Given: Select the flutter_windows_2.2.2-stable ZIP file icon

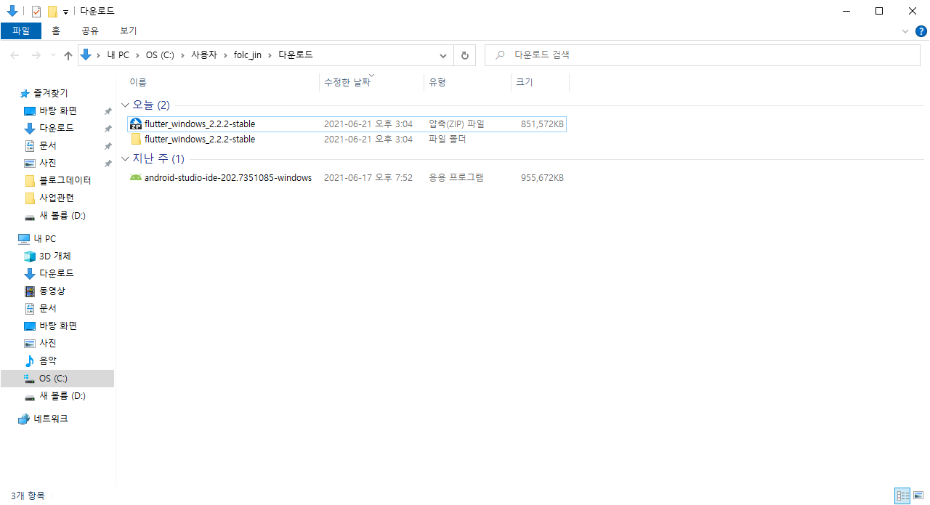Looking at the screenshot, I should pos(136,124).
